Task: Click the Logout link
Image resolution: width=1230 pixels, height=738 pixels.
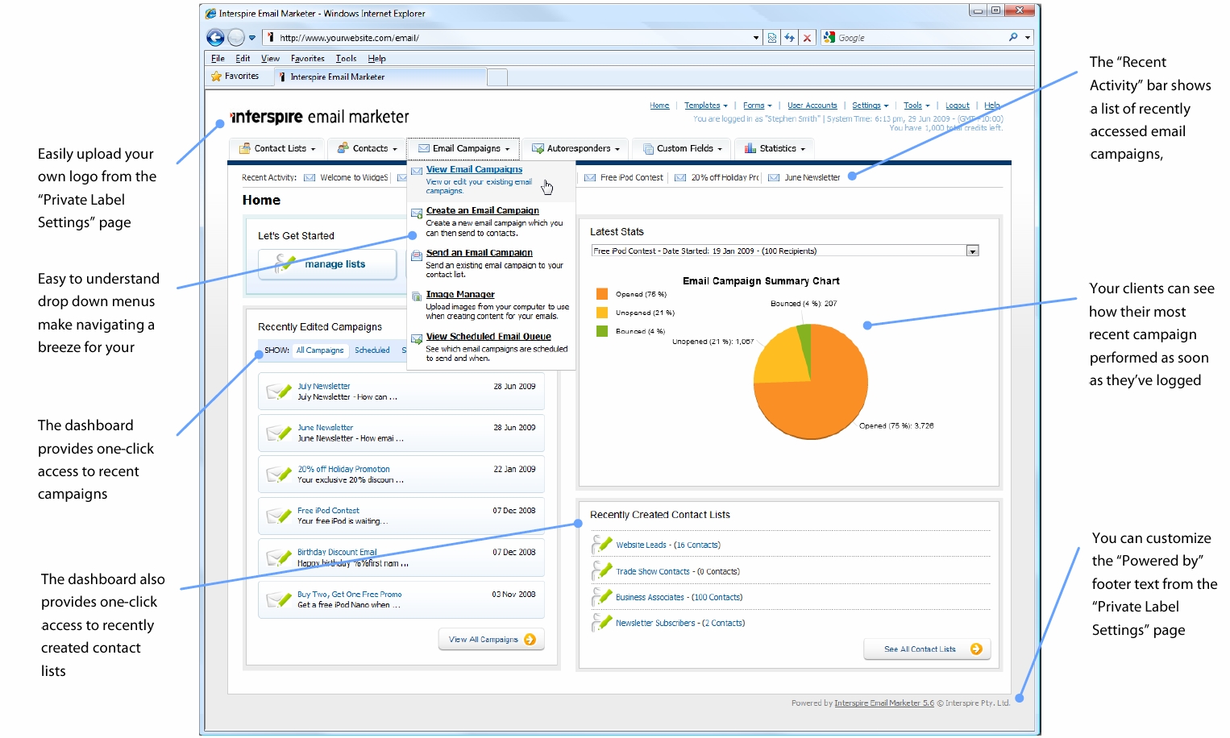Action: [x=958, y=106]
